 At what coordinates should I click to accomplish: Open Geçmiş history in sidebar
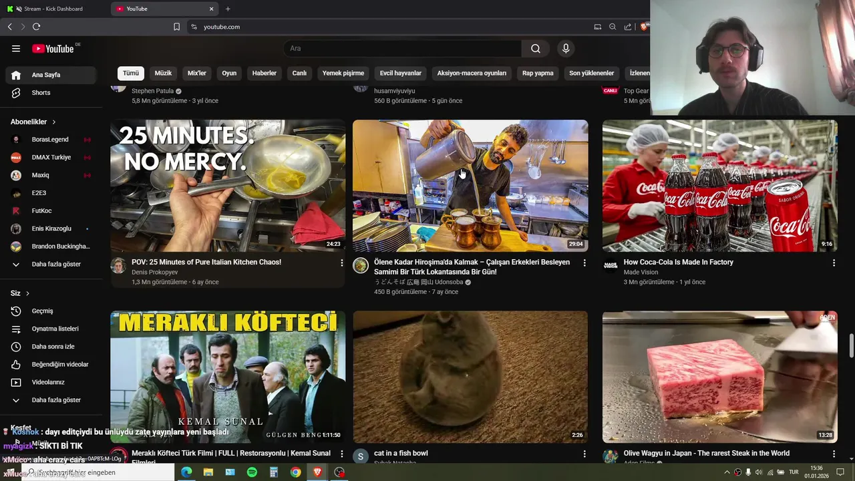click(x=51, y=311)
